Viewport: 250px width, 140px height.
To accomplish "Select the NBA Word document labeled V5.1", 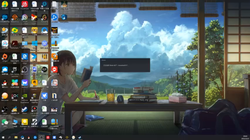I will click(x=15, y=6).
